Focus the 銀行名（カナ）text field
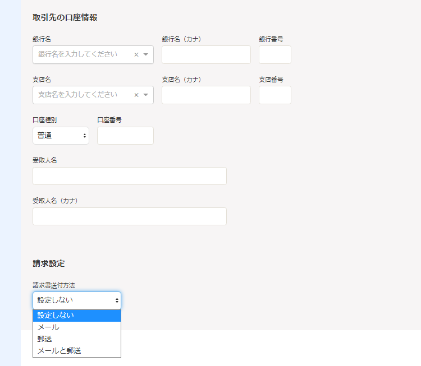The image size is (421, 366). 206,55
